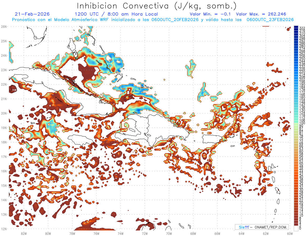Click the '23N' latitude label
308x237 pixels.
coord(4,70)
